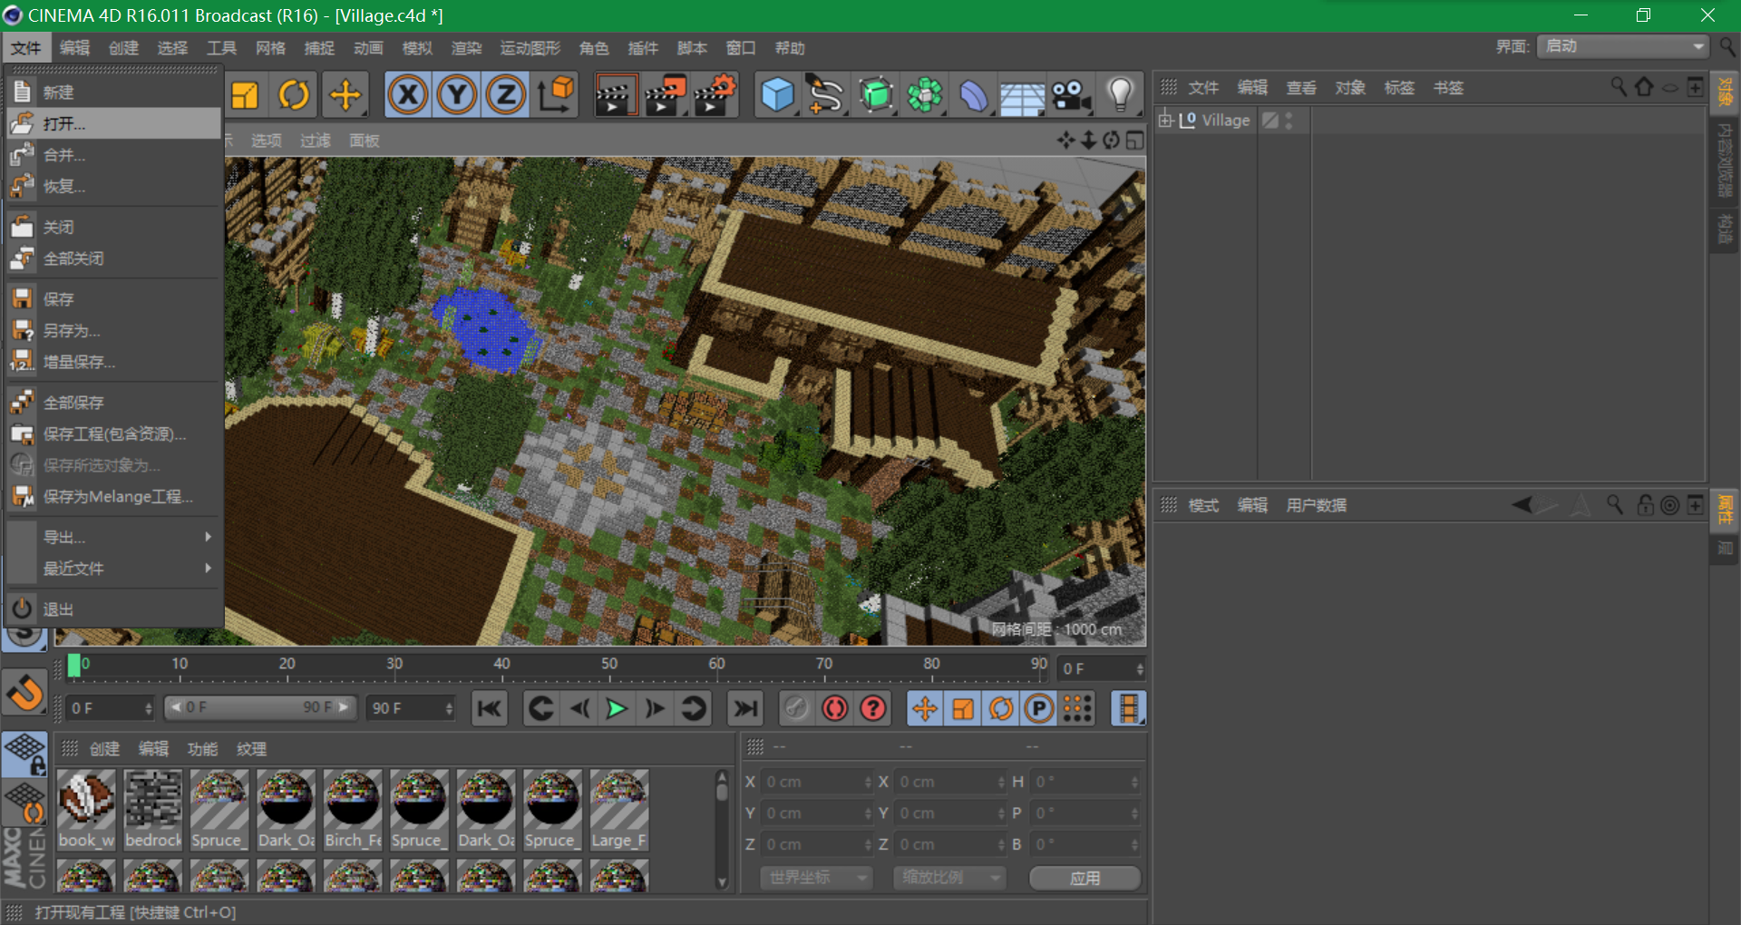
Task: Click the attribute manager lock icon
Action: 1645,505
